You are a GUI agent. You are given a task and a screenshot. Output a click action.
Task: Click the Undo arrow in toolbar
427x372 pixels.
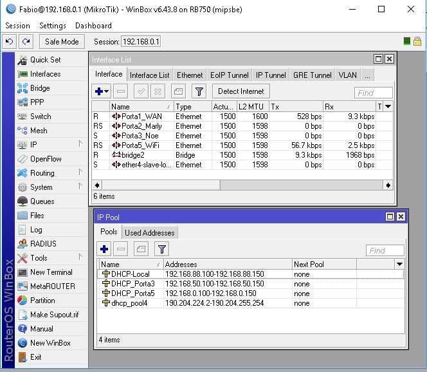coord(10,42)
